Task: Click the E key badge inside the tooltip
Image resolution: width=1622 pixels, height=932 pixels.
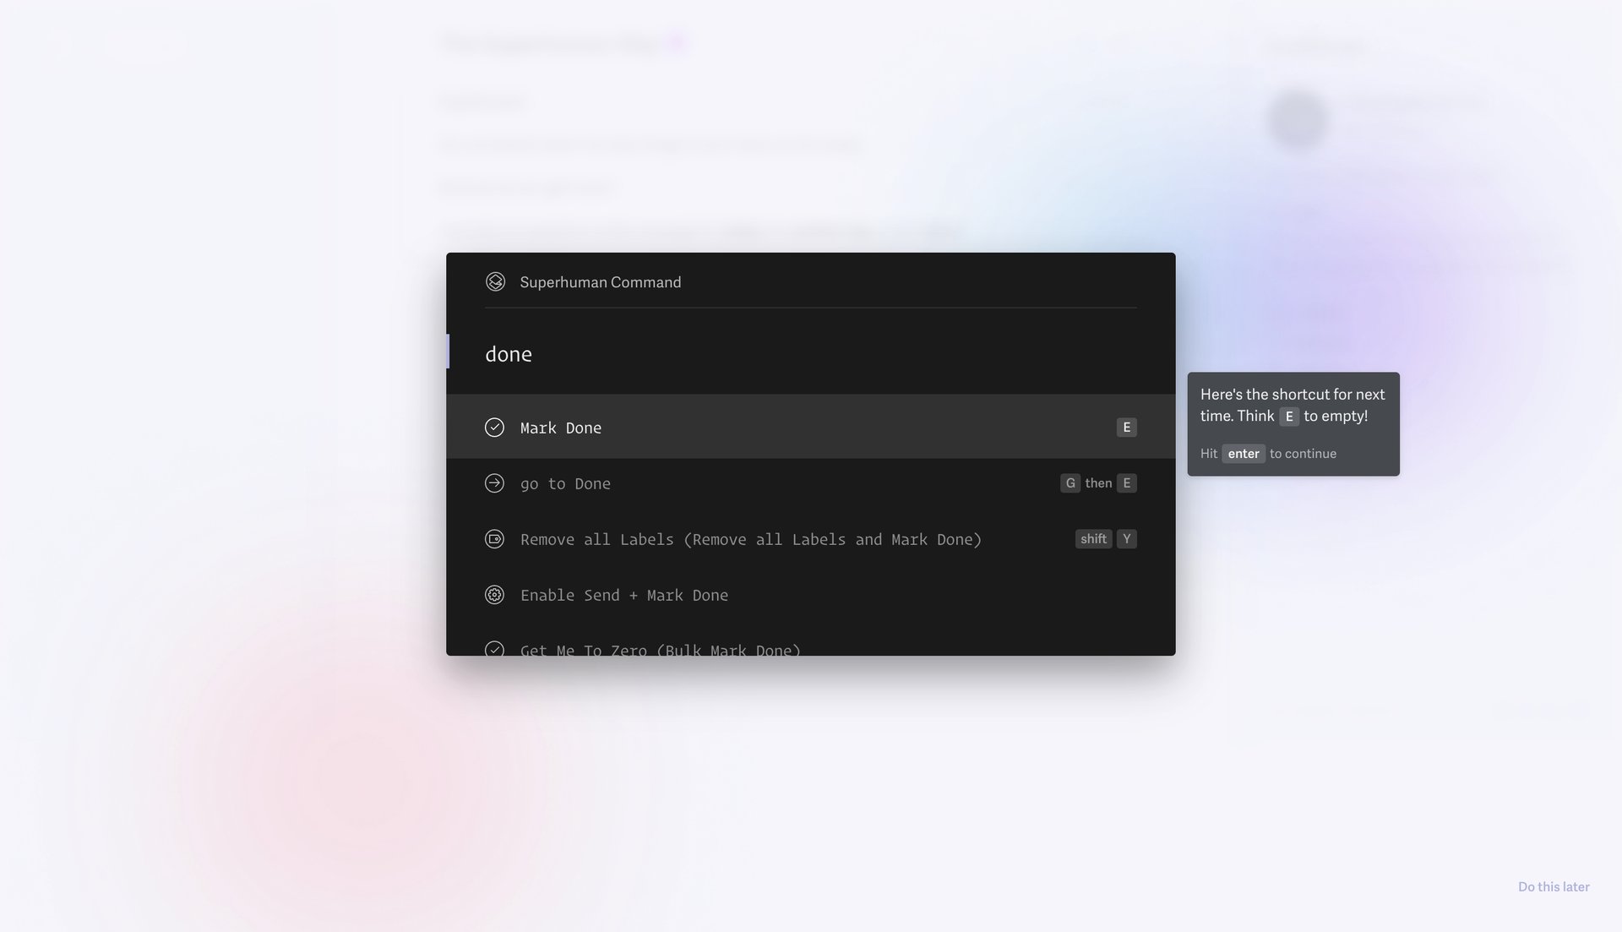Action: (1288, 416)
